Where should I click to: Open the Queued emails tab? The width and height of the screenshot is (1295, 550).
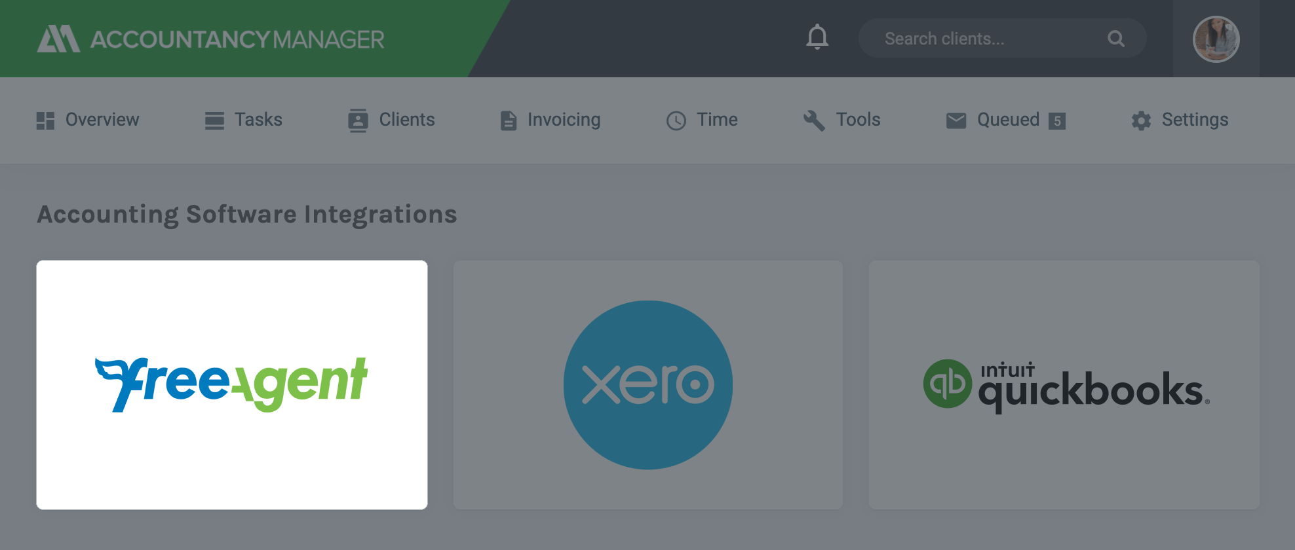1006,120
